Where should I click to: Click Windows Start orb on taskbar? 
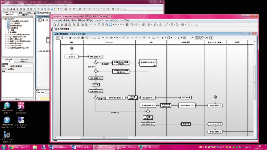coord(4,147)
